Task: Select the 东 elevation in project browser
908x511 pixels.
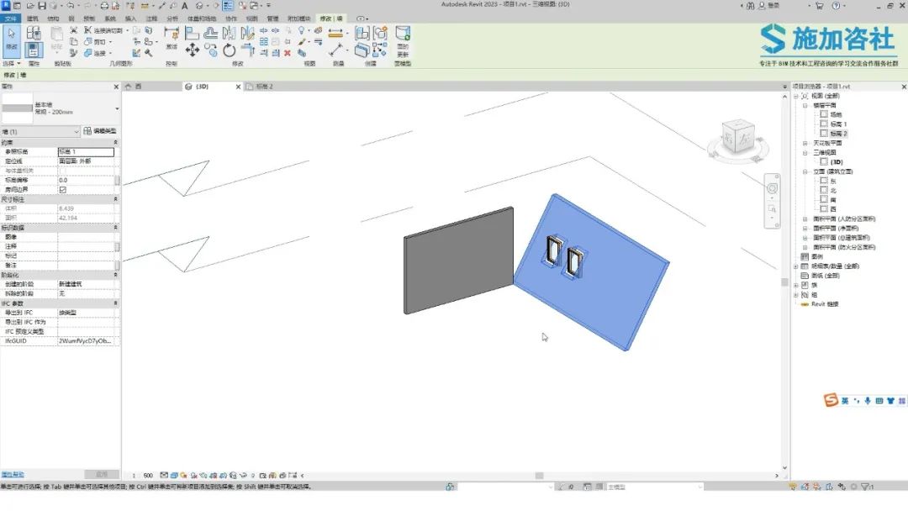Action: 833,182
